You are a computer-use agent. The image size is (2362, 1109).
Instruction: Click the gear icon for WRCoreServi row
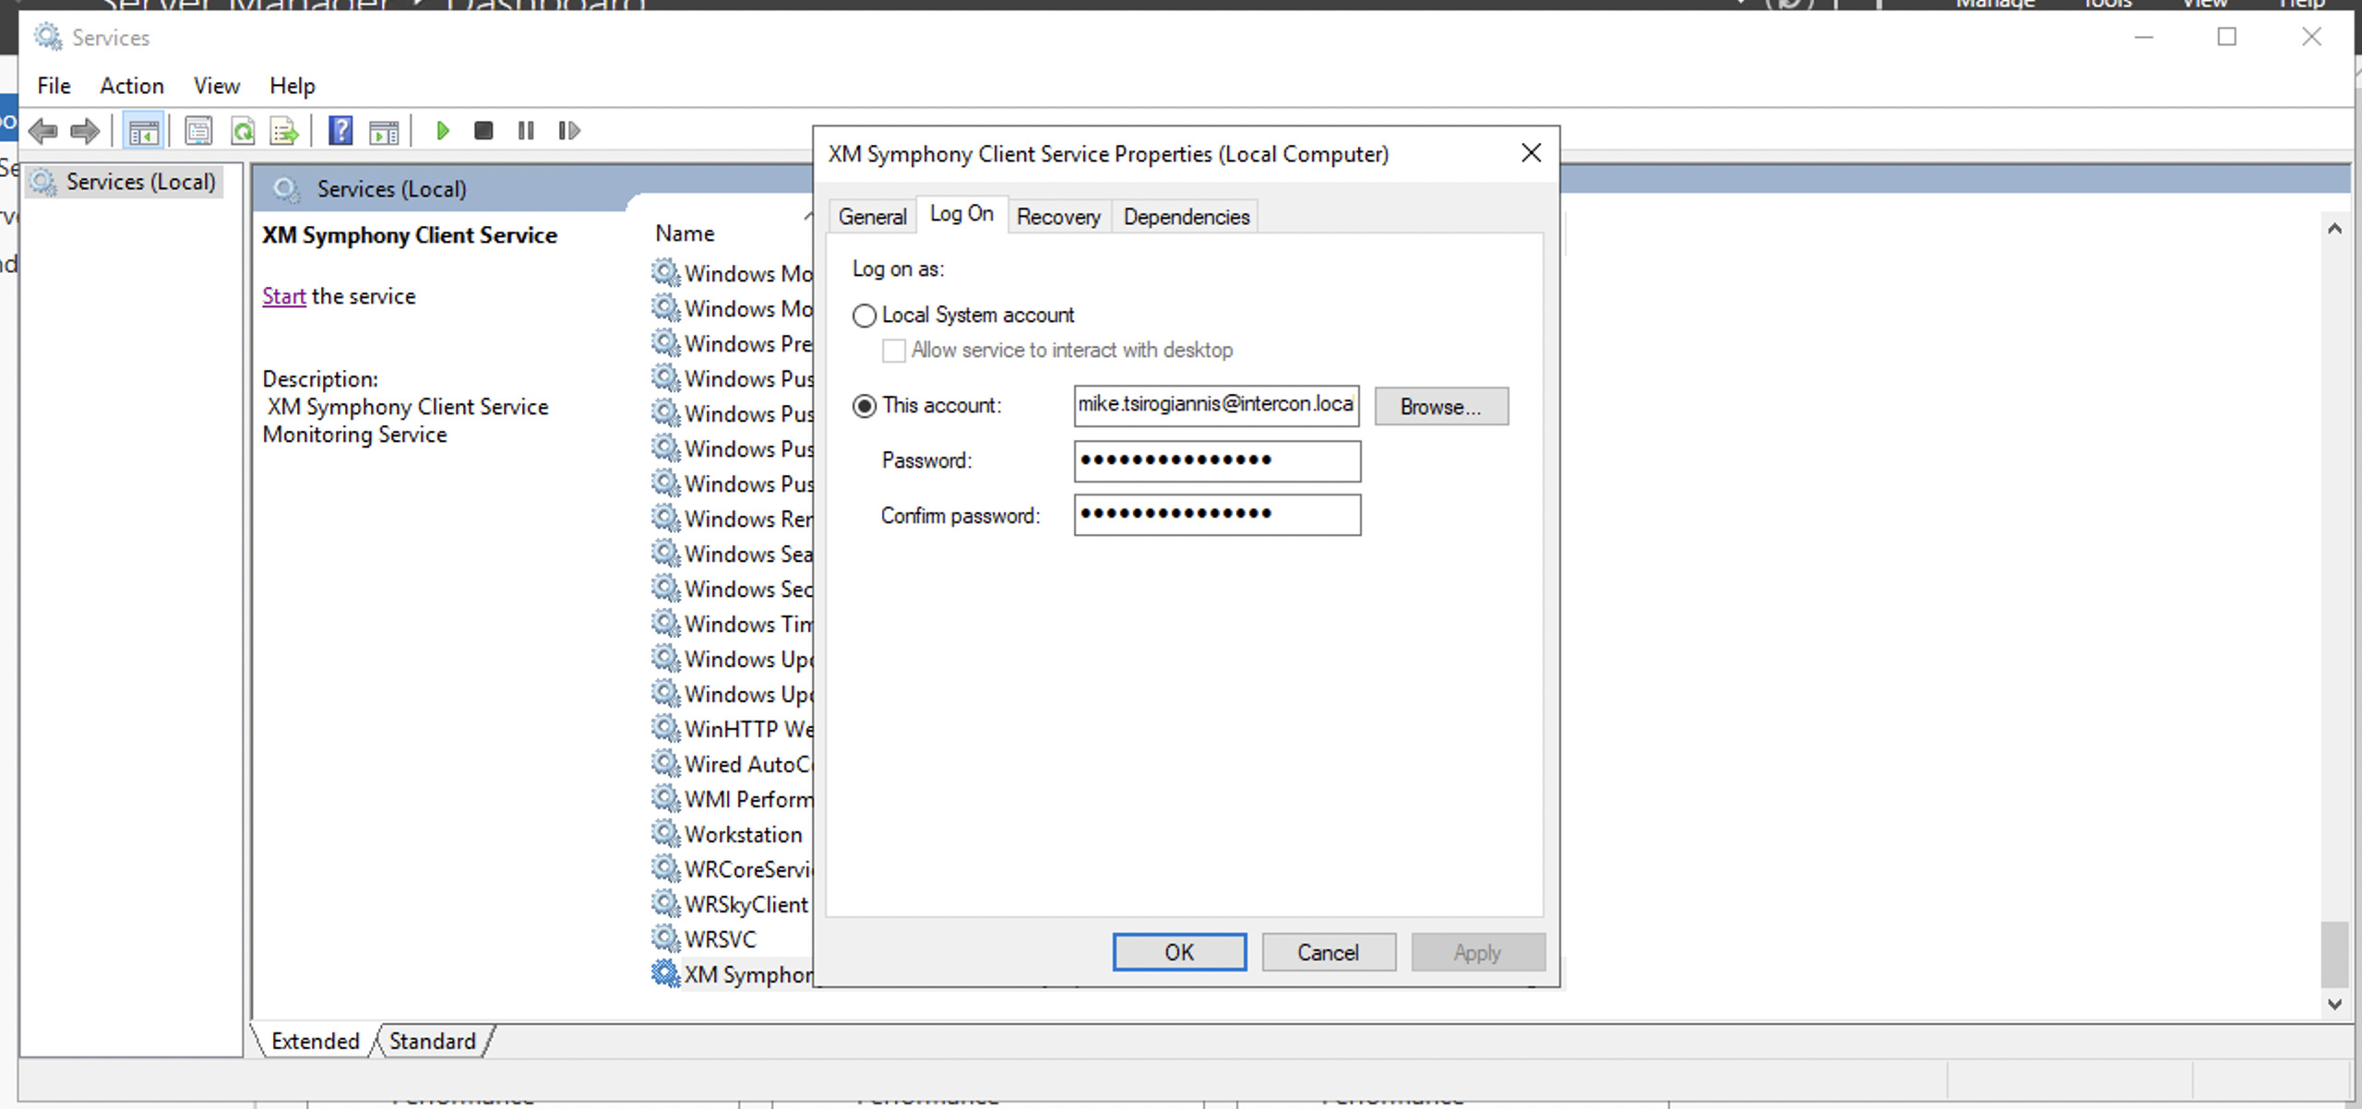pos(665,868)
